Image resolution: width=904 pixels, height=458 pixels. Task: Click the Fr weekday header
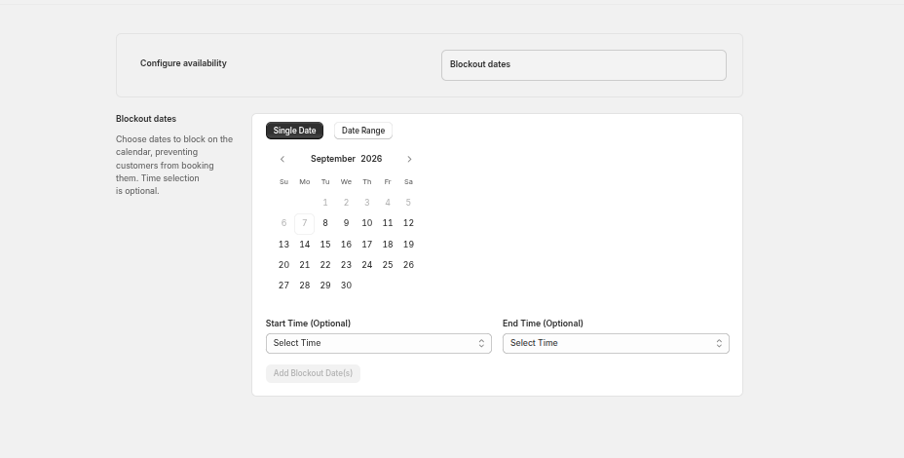tap(388, 182)
